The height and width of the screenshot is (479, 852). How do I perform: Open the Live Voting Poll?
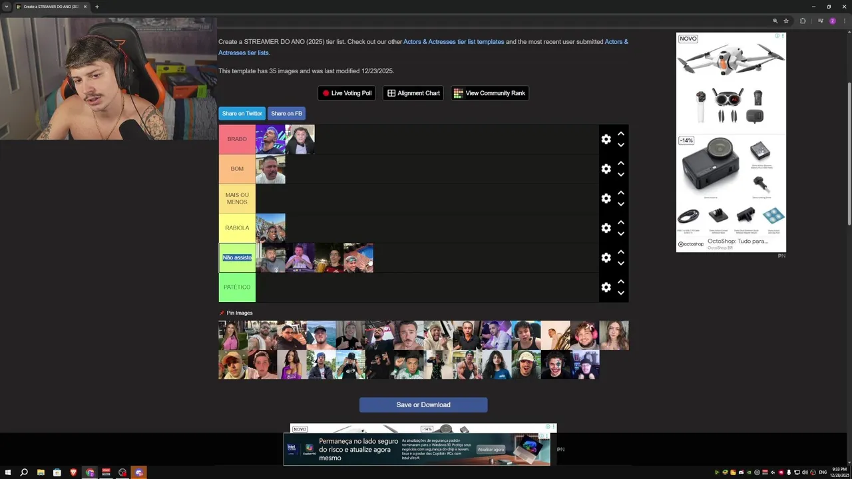(347, 93)
